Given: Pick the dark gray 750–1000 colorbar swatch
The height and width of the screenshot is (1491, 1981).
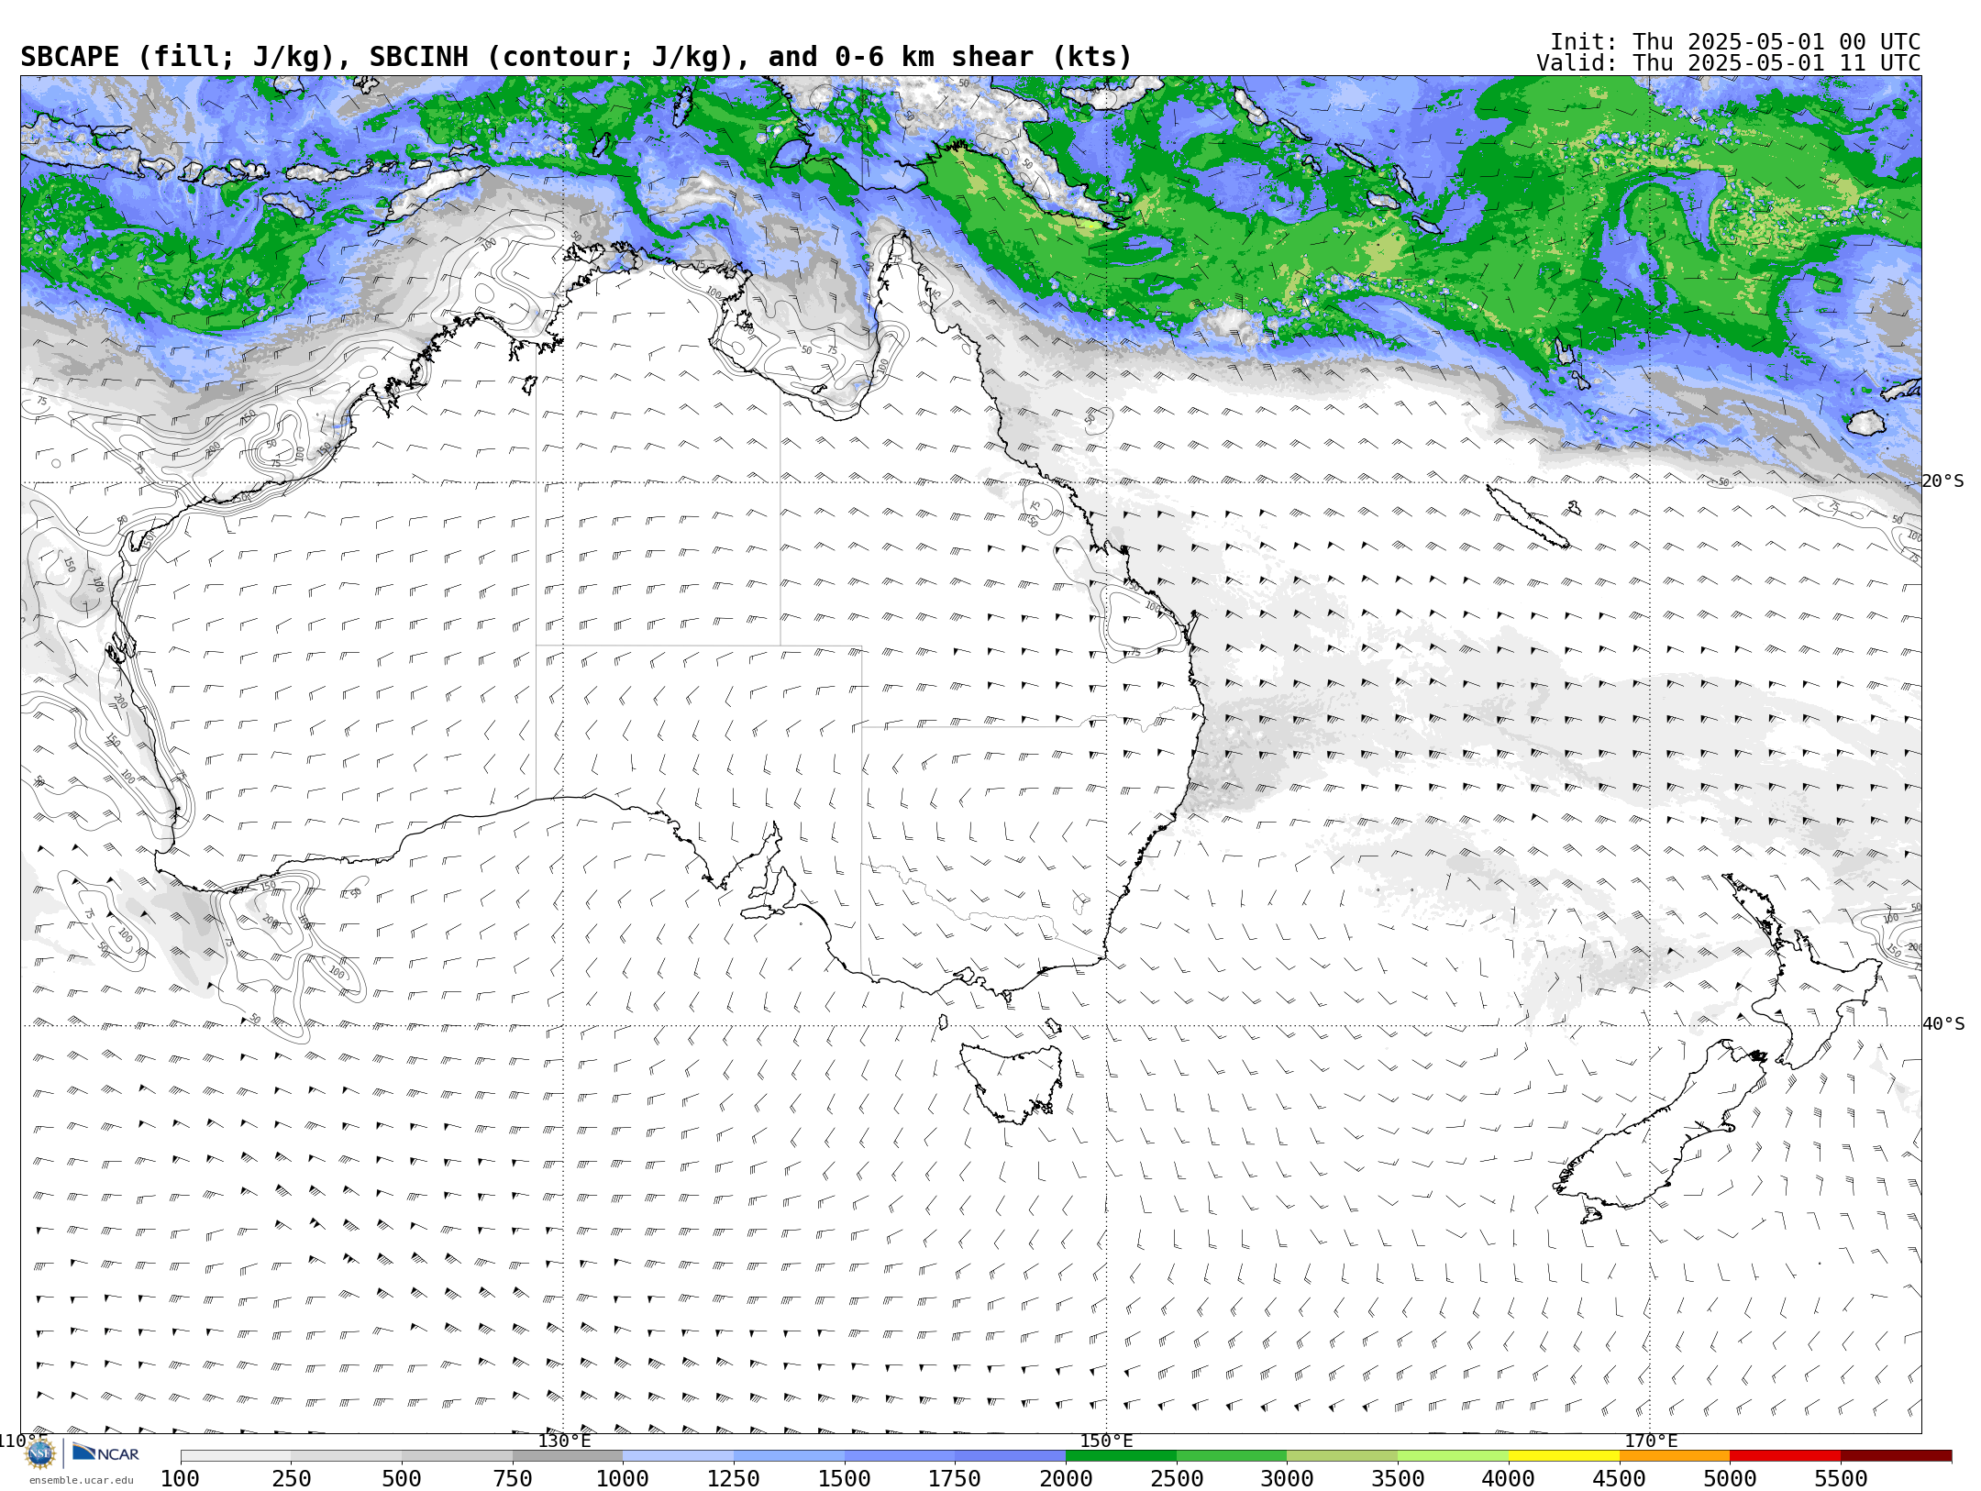Looking at the screenshot, I should tap(568, 1456).
